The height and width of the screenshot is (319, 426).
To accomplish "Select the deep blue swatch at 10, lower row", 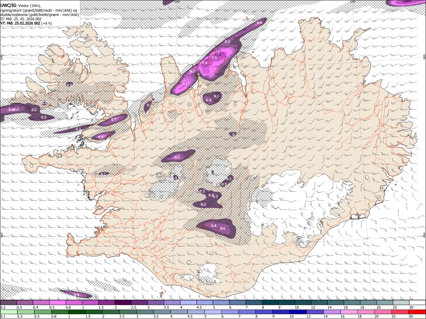I will tap(298, 312).
